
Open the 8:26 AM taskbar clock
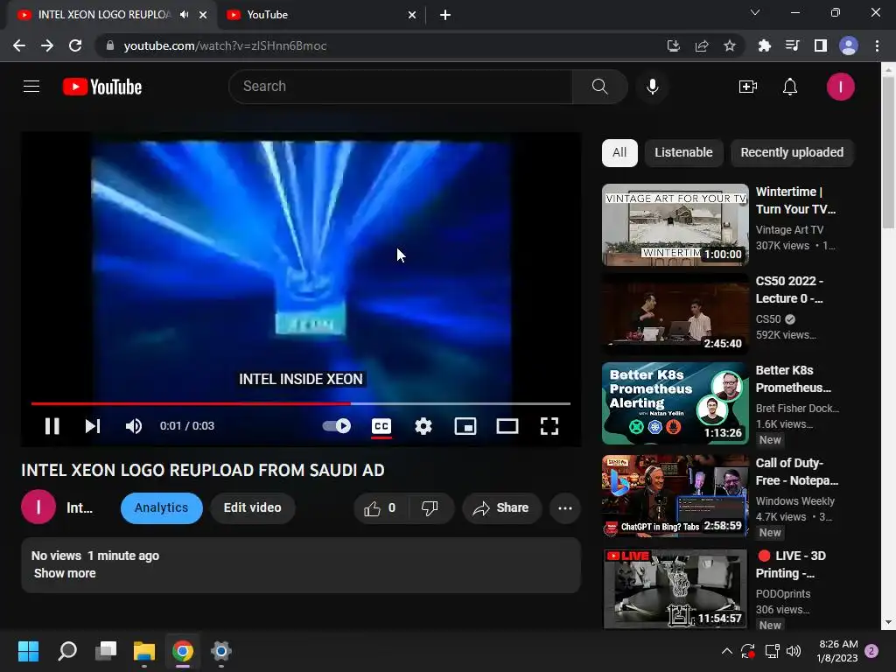[837, 651]
